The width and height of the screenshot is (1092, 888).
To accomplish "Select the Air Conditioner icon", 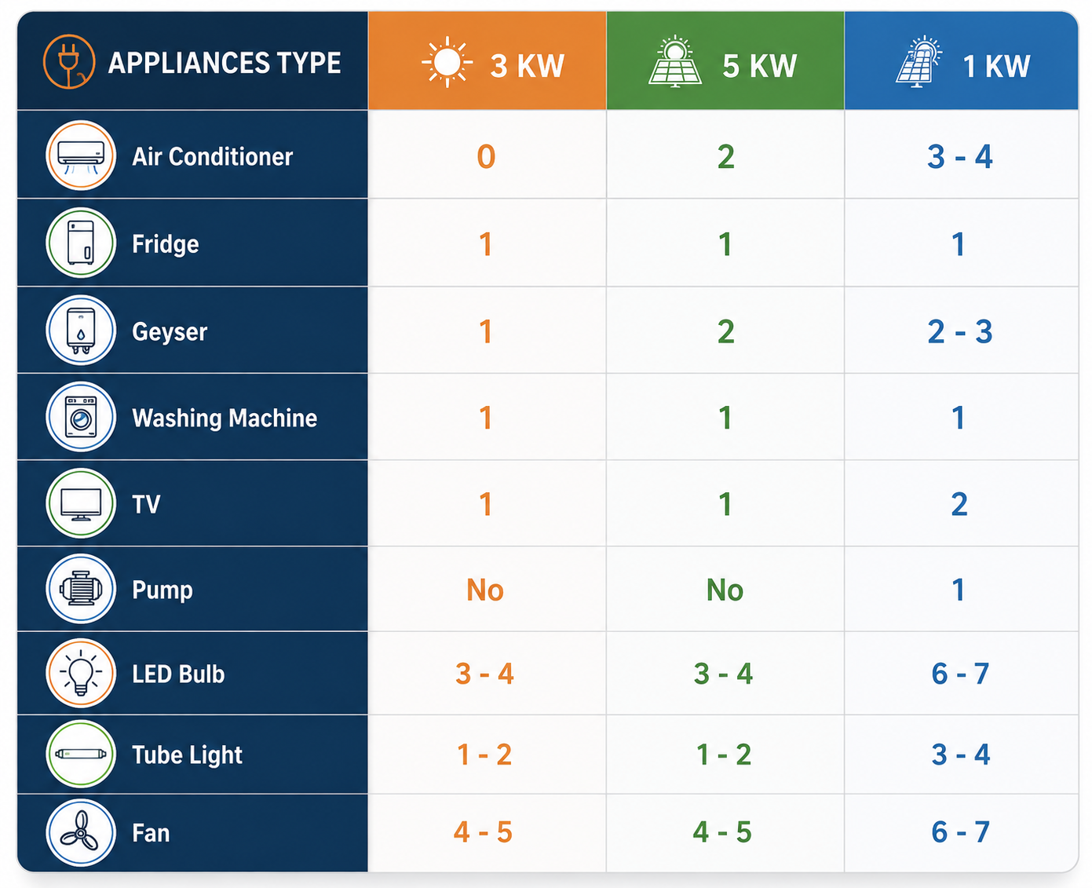I will click(81, 155).
